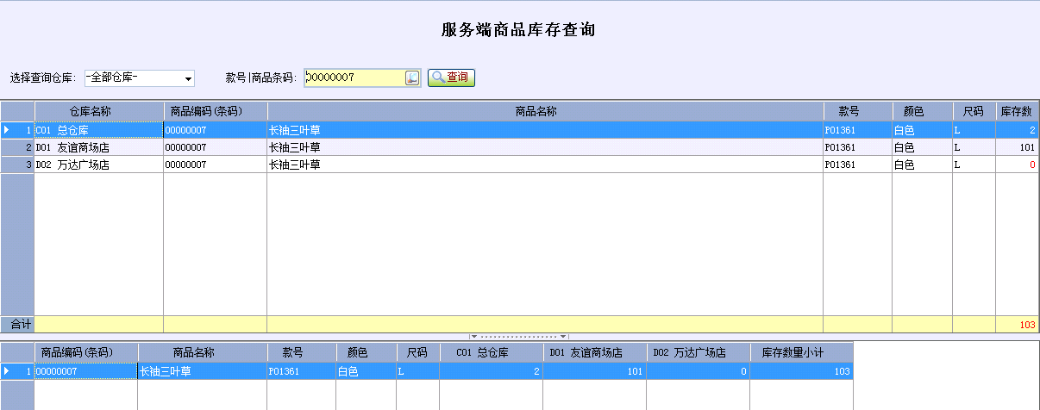The image size is (1040, 410).
Task: Click the 库存数量小计 header in the lower grid
Action: tap(801, 353)
